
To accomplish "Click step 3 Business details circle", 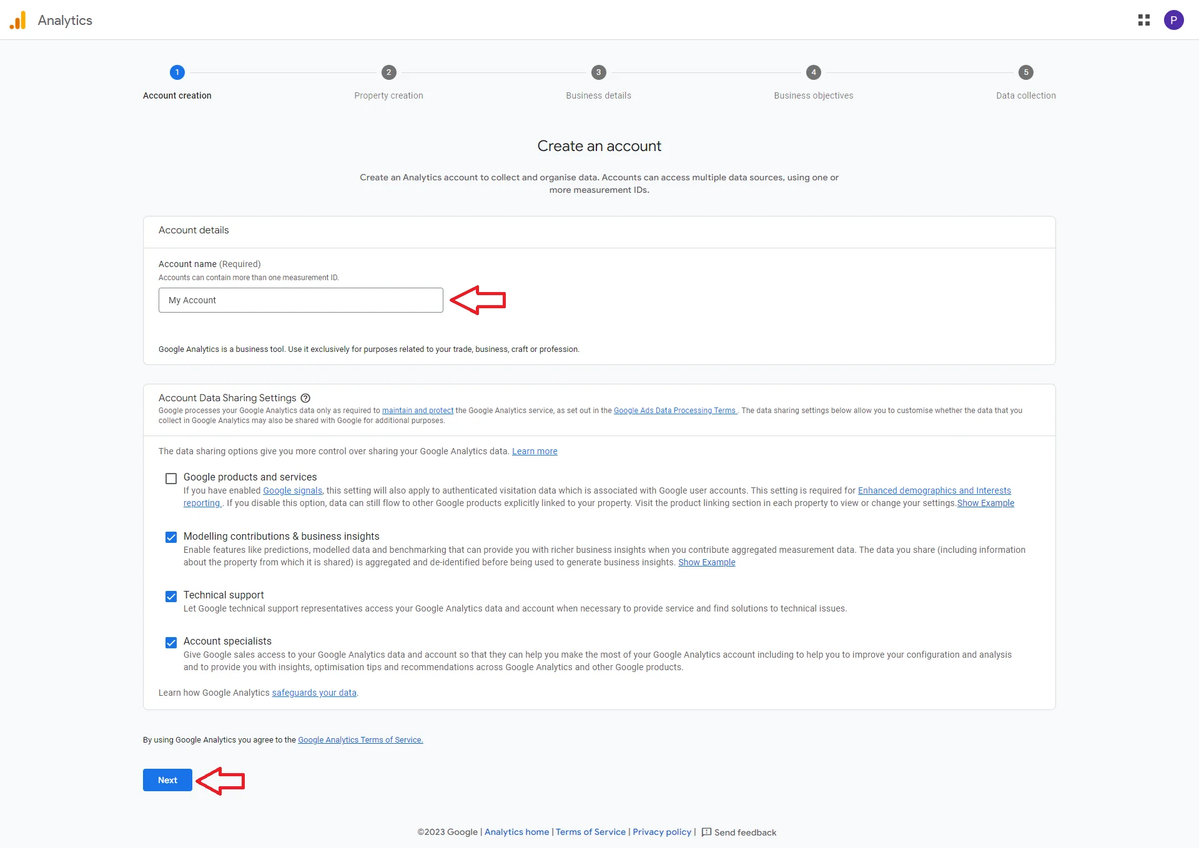I will point(599,72).
